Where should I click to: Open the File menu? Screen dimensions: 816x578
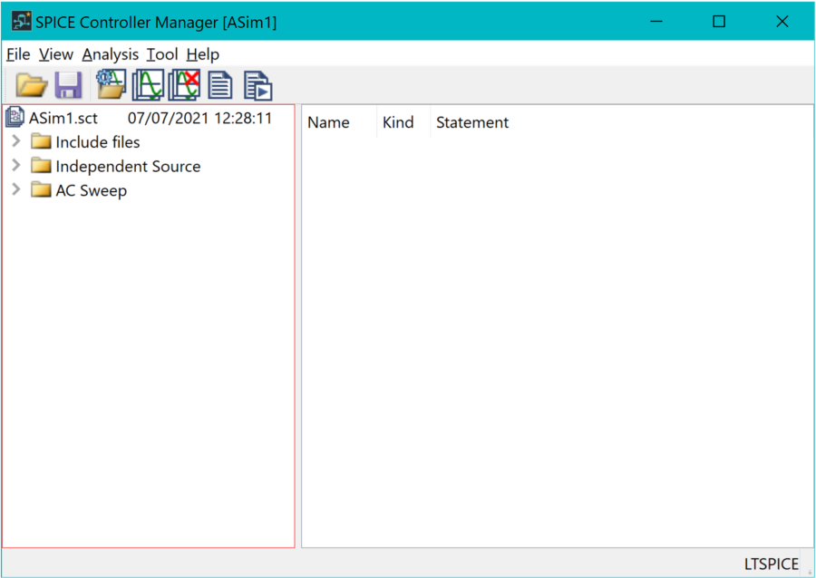coord(18,54)
